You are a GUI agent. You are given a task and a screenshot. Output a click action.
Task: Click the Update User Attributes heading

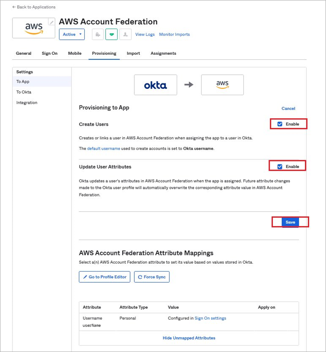[x=105, y=167]
